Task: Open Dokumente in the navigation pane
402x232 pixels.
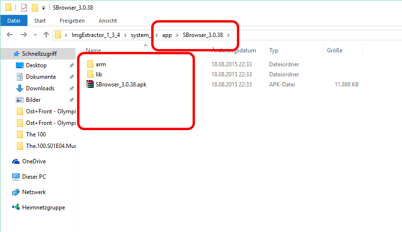Action: pos(41,77)
